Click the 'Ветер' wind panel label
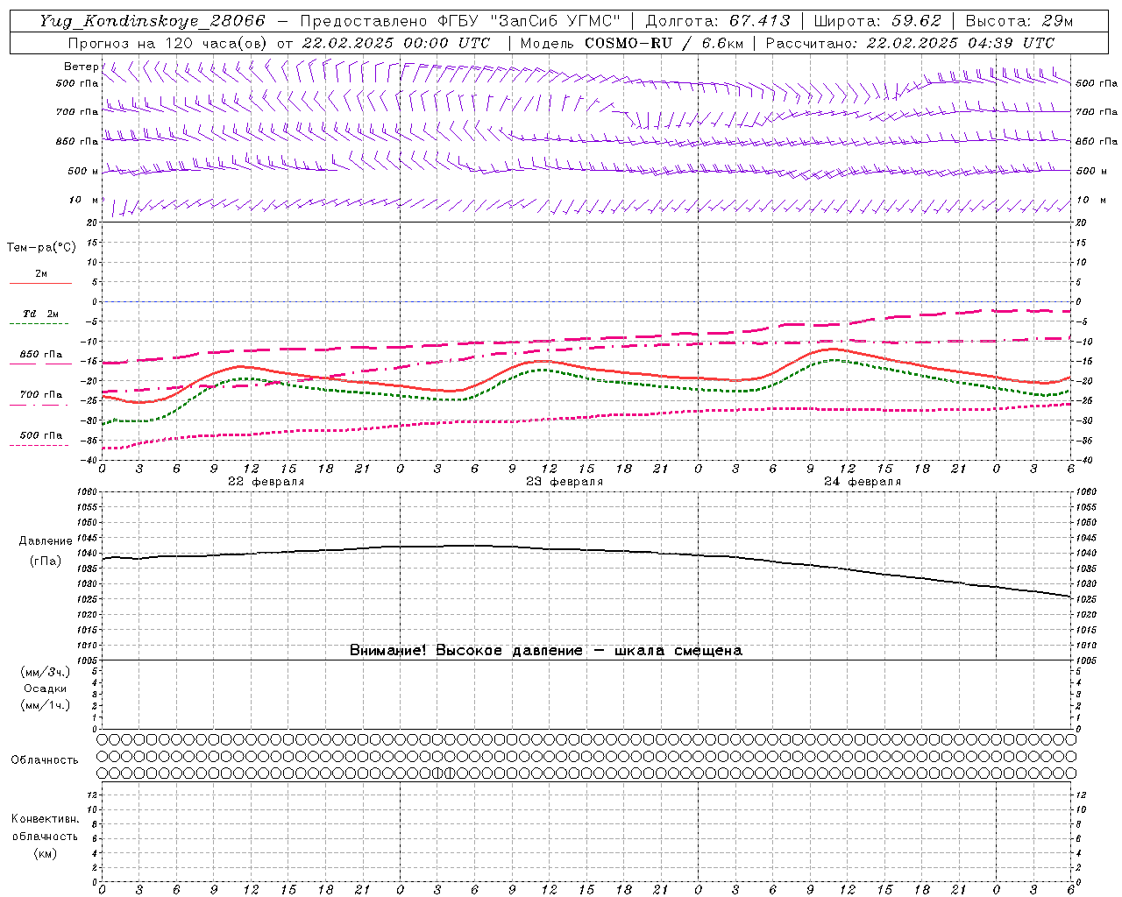The width and height of the screenshot is (1122, 897). (81, 67)
